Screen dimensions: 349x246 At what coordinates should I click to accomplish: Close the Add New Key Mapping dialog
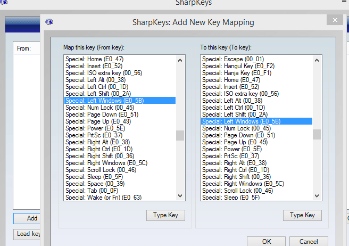(335, 20)
